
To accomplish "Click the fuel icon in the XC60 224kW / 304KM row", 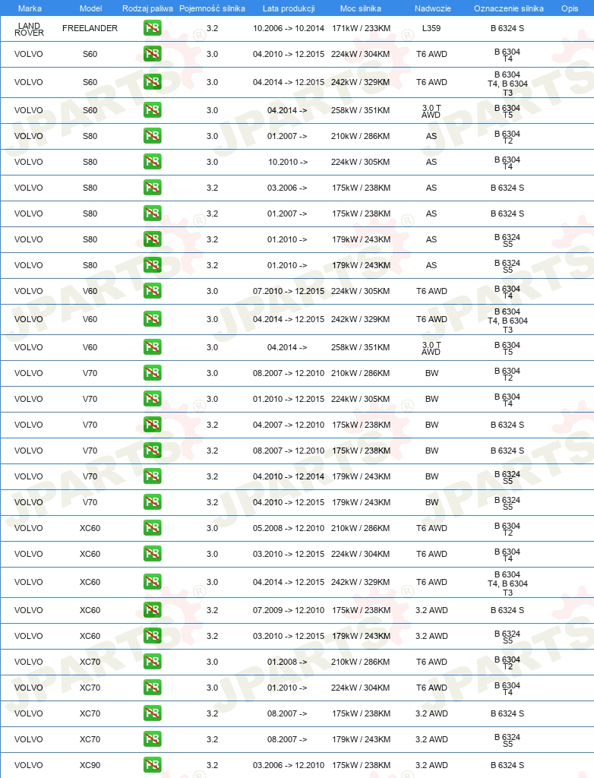I will click(x=153, y=554).
